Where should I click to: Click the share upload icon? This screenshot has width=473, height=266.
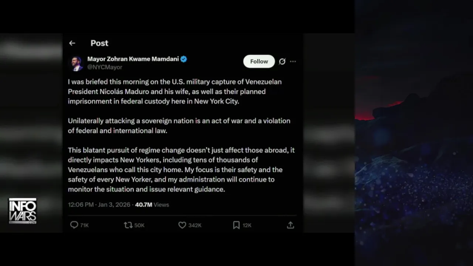(x=290, y=225)
